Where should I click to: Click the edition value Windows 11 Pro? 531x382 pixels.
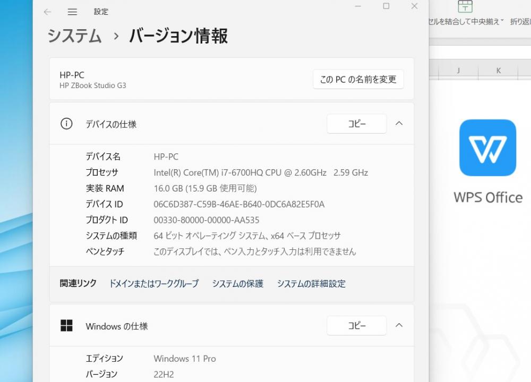click(185, 359)
